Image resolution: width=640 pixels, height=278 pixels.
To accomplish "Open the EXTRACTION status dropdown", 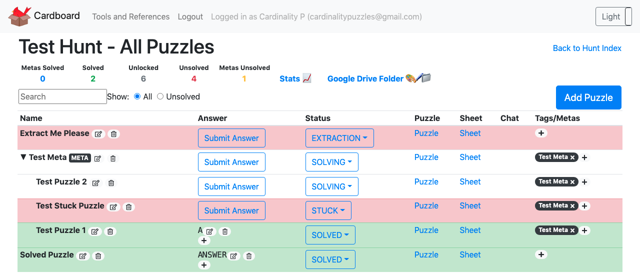I will click(339, 138).
